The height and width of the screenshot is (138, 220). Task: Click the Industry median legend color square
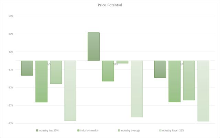pyautogui.click(x=78, y=130)
